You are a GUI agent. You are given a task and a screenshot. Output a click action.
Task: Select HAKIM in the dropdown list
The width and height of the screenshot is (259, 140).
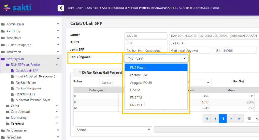tap(135, 90)
